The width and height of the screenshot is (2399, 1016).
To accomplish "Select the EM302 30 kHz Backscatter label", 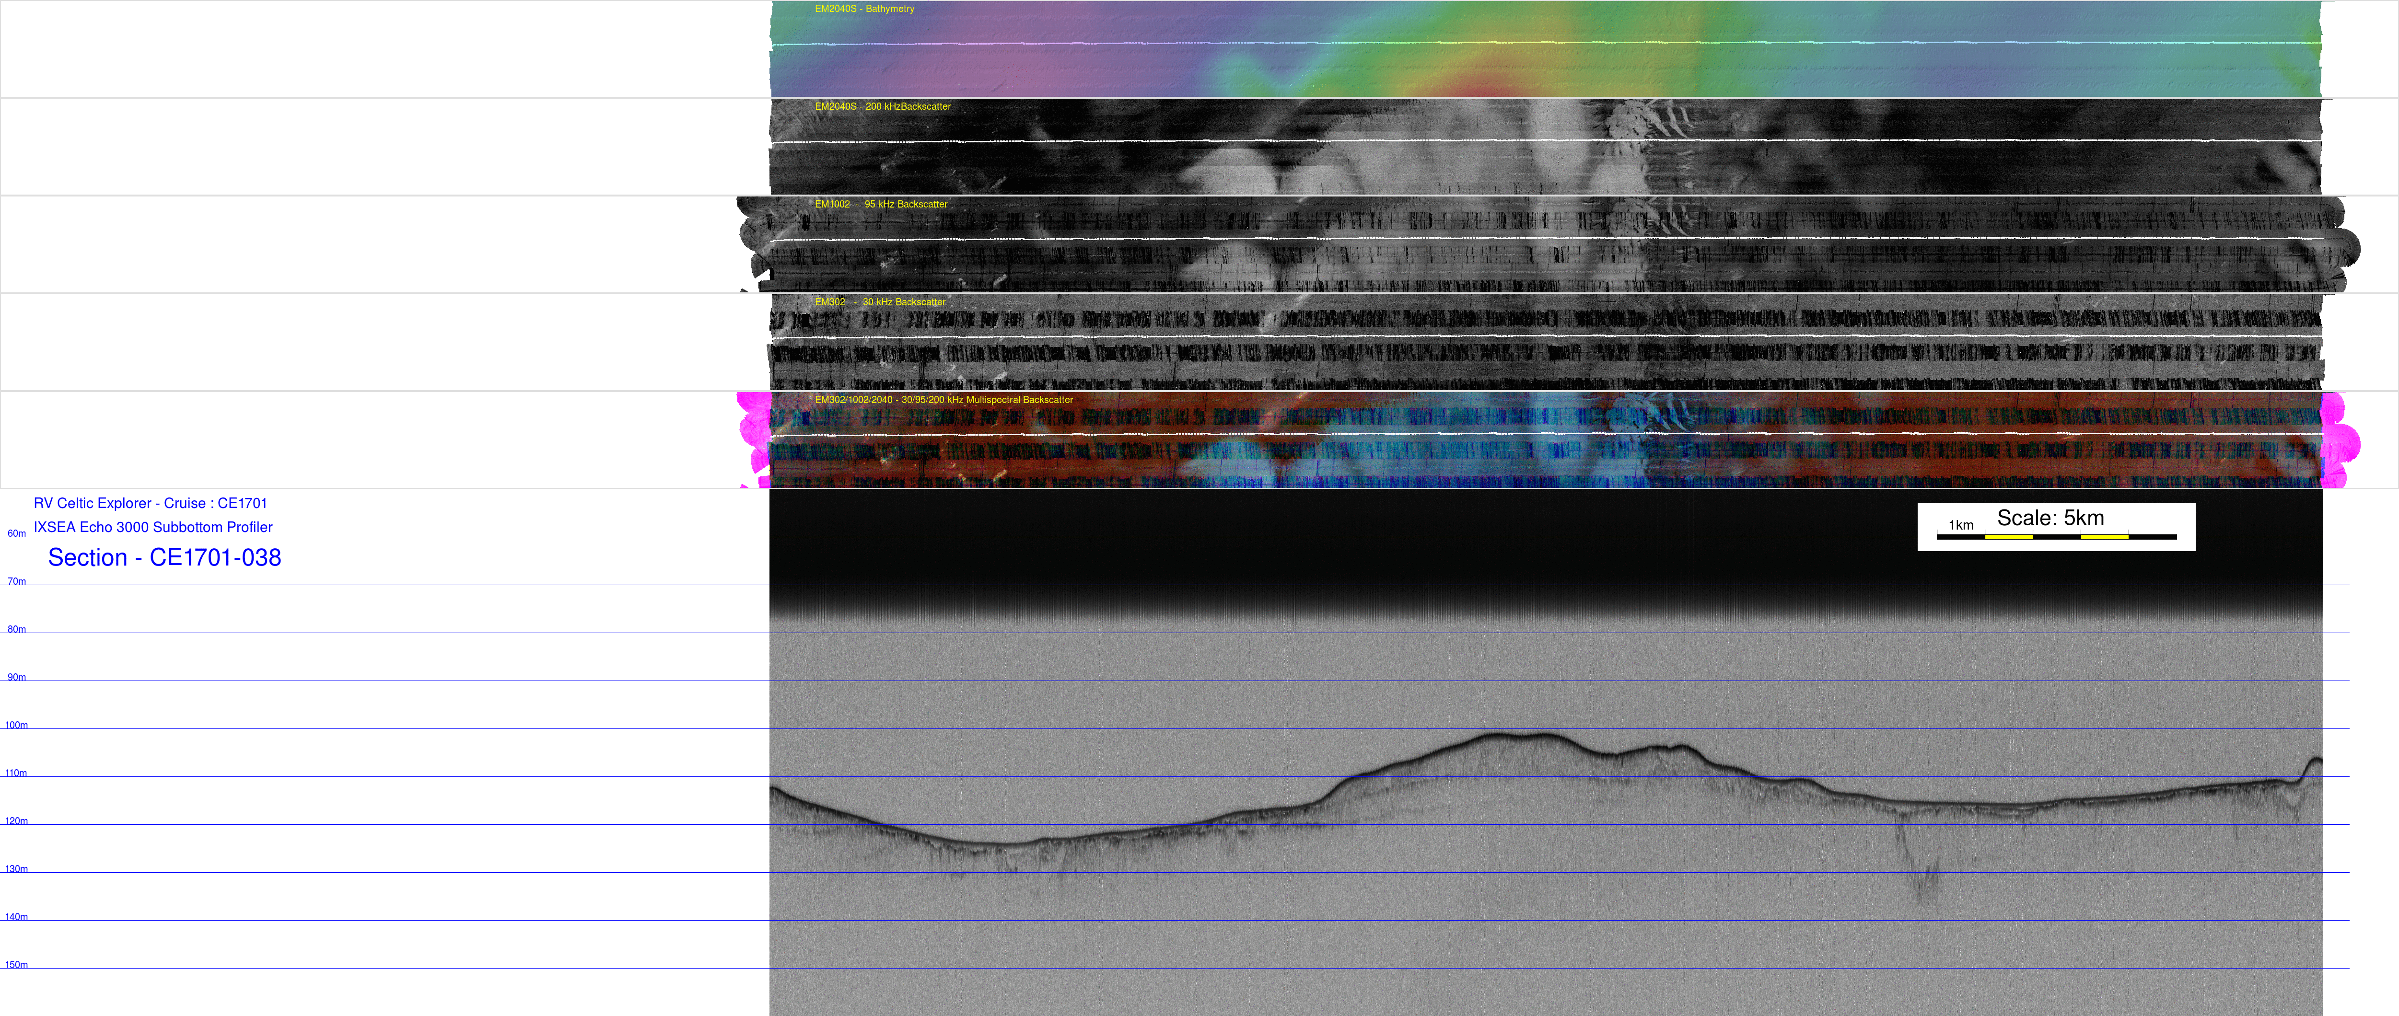I will pos(879,303).
